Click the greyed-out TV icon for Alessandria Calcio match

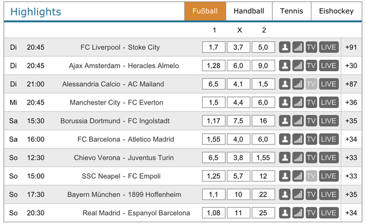[312, 84]
